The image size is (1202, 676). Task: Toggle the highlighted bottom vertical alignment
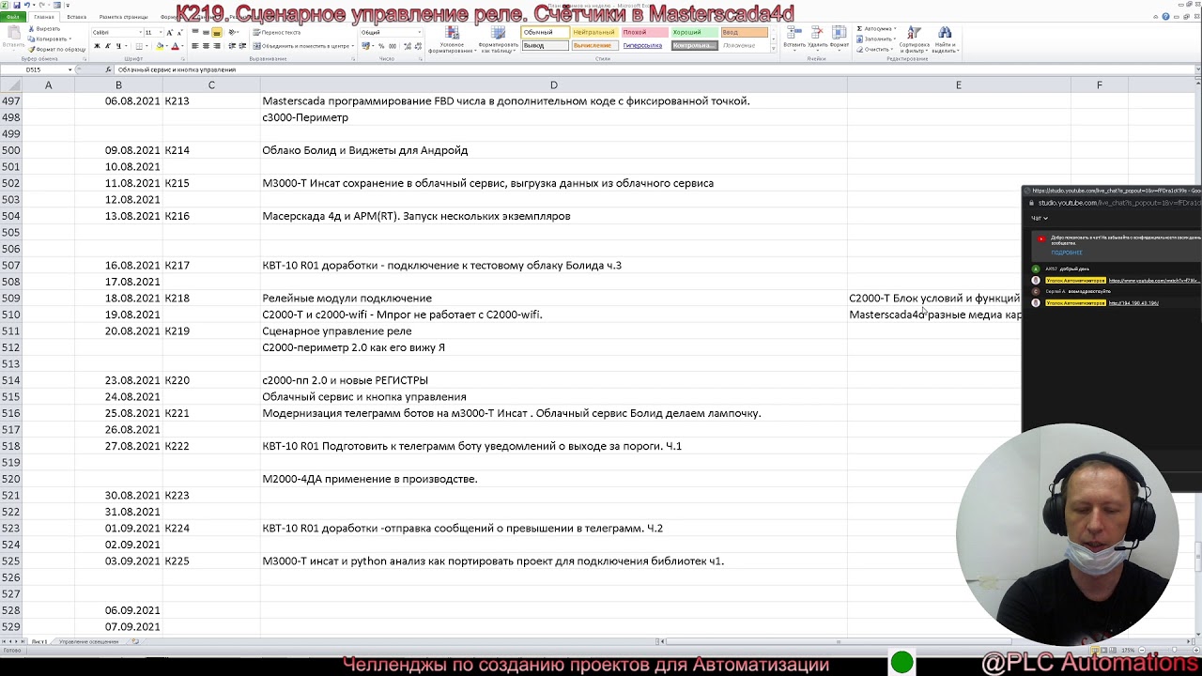point(217,33)
